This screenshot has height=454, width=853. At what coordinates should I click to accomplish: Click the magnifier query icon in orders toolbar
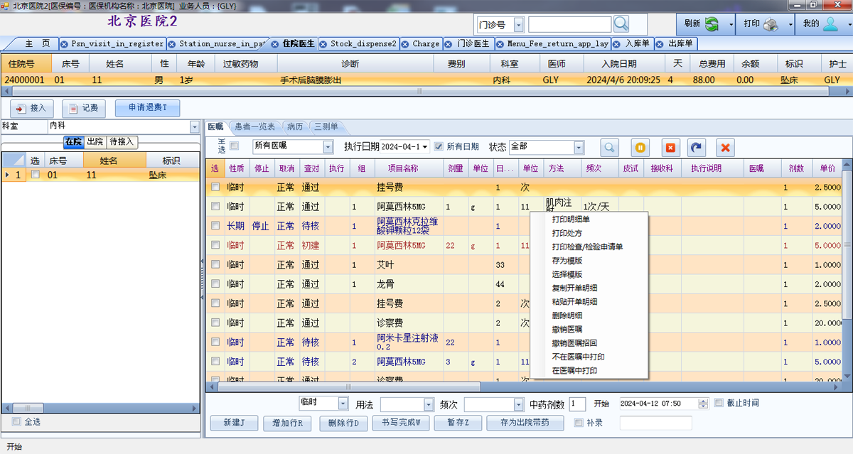[x=609, y=147]
